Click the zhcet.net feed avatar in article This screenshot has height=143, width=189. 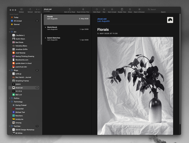click(x=170, y=20)
